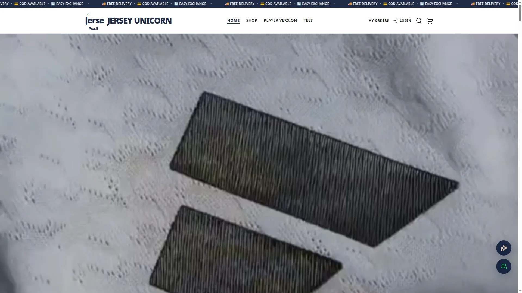Viewport: 522px width, 293px height.
Task: Click the sparkle assistant floating button
Action: [504, 248]
